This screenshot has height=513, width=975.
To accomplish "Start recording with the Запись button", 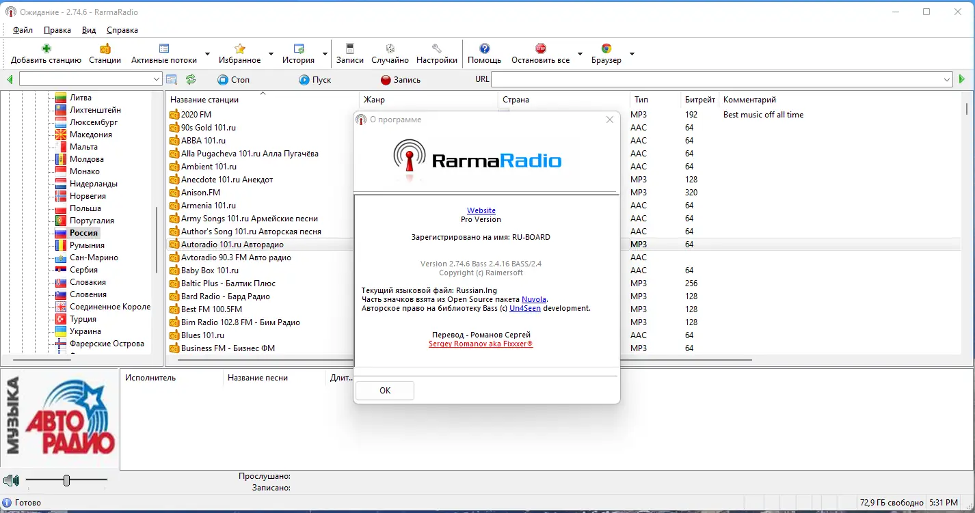I will point(400,80).
